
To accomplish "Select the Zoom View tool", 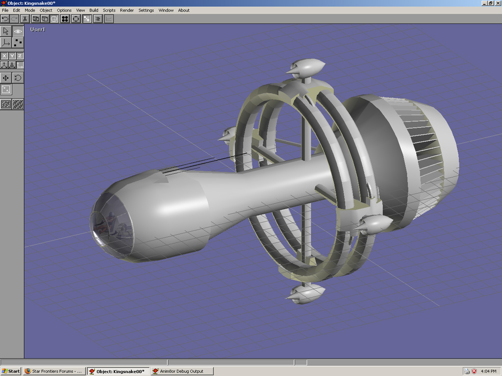I will [x=6, y=90].
